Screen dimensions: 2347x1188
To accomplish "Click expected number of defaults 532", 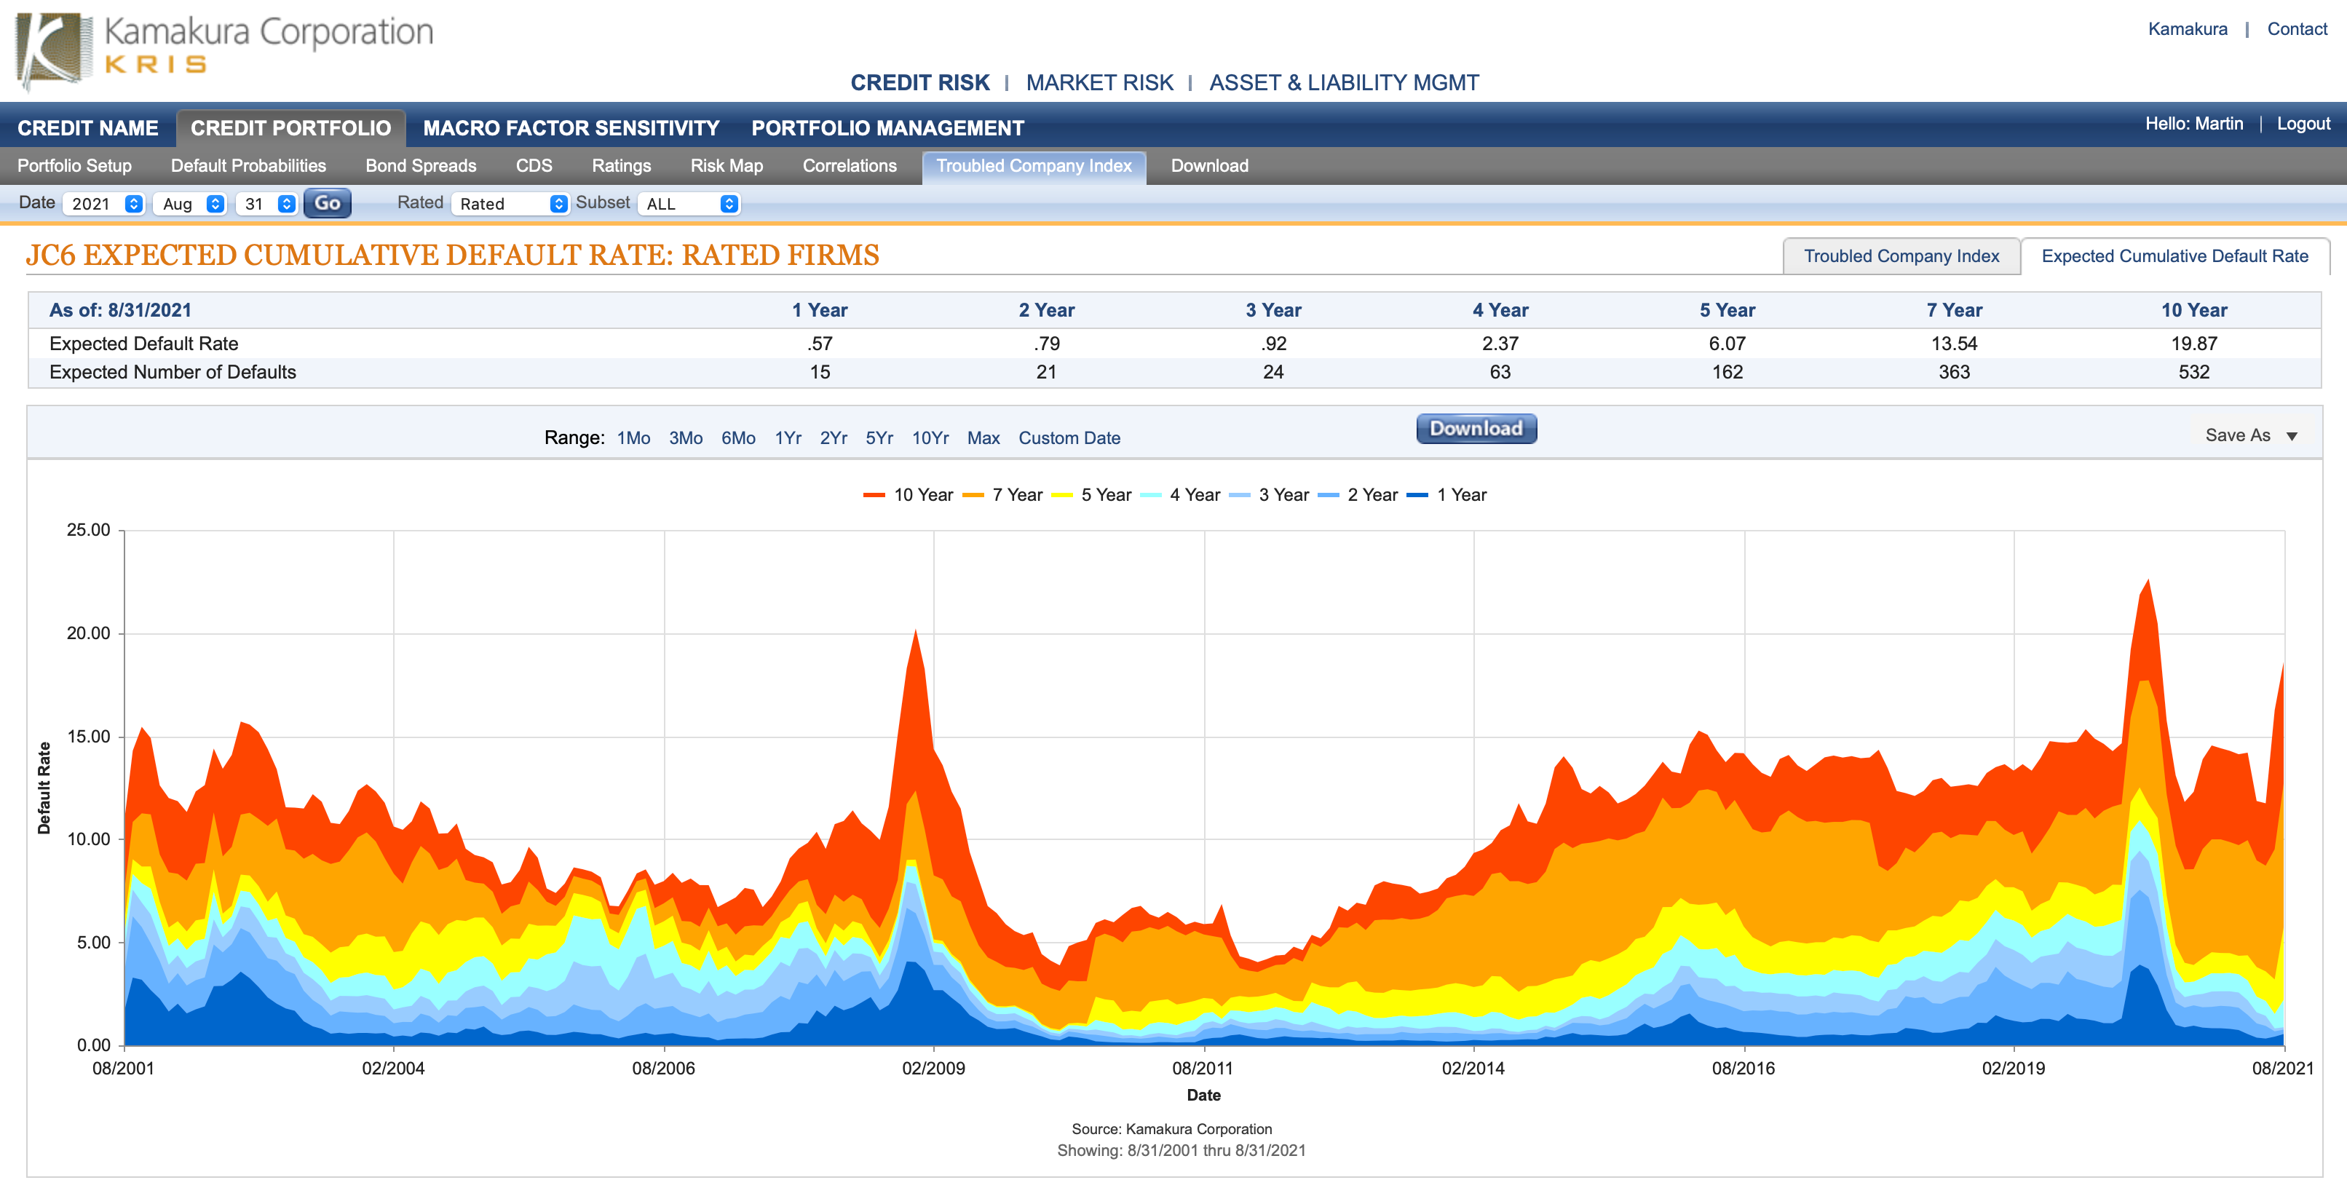I will pos(2193,373).
